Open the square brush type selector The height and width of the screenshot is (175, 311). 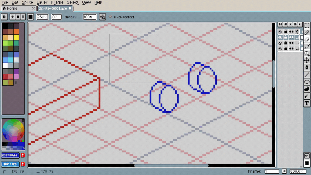(x=18, y=17)
